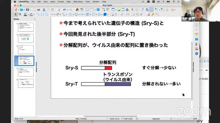Open the LibreOffice application menu

pos(24,2)
